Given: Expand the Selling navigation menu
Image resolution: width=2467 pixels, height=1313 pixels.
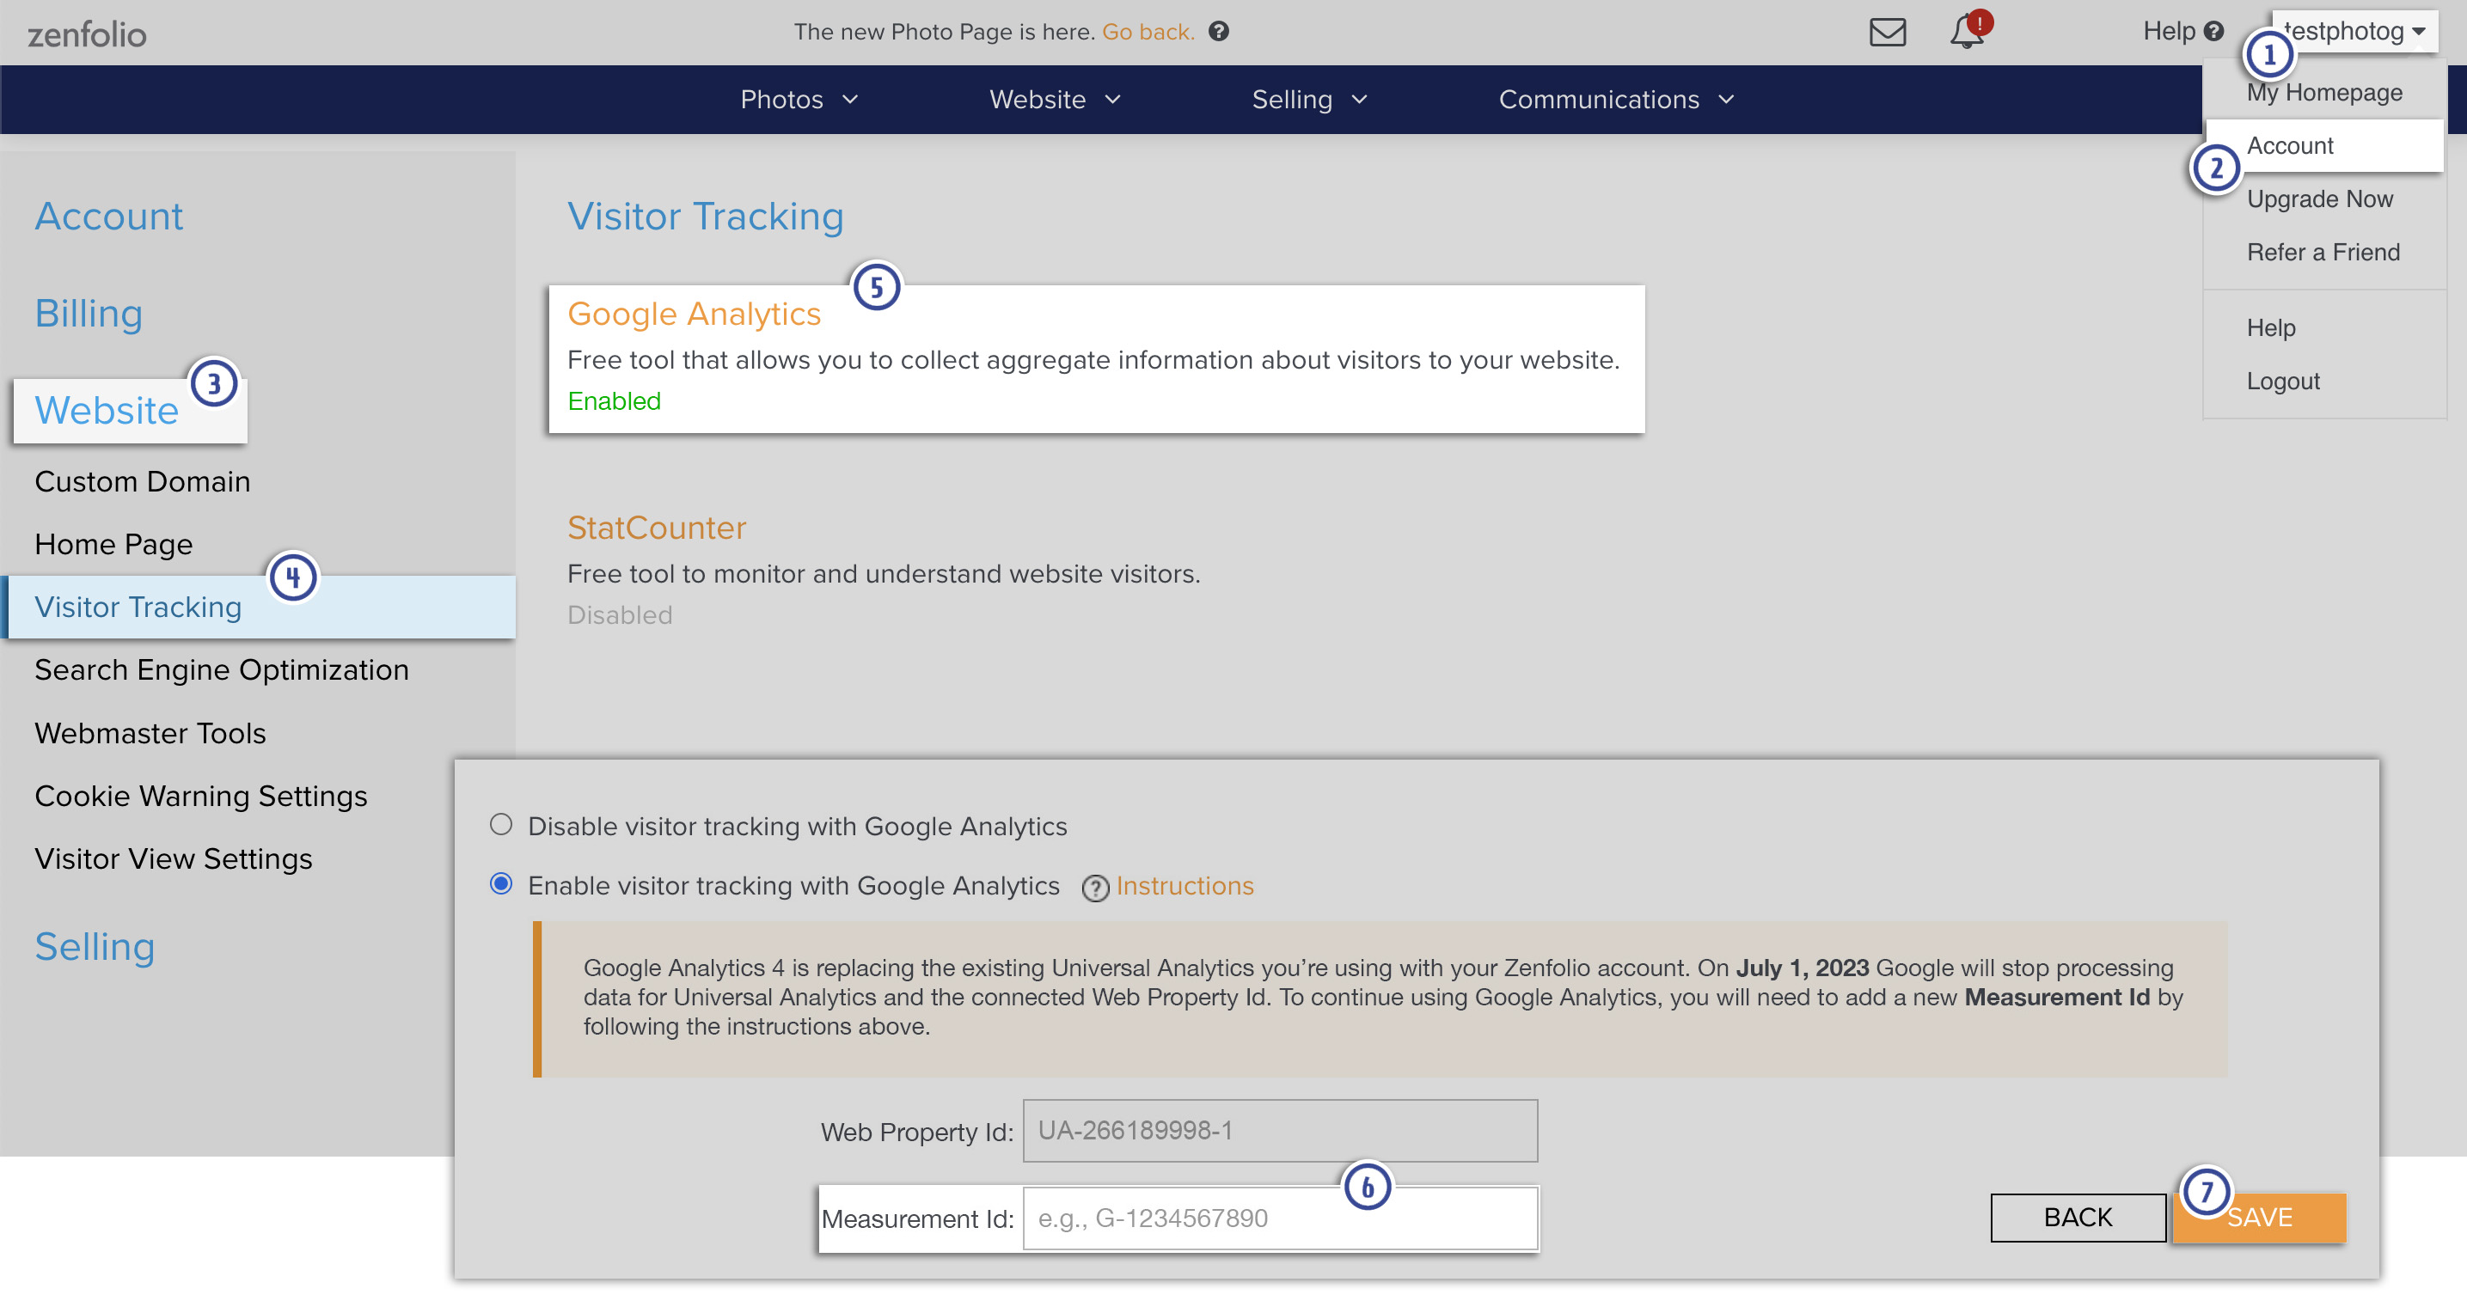Looking at the screenshot, I should coord(1309,100).
